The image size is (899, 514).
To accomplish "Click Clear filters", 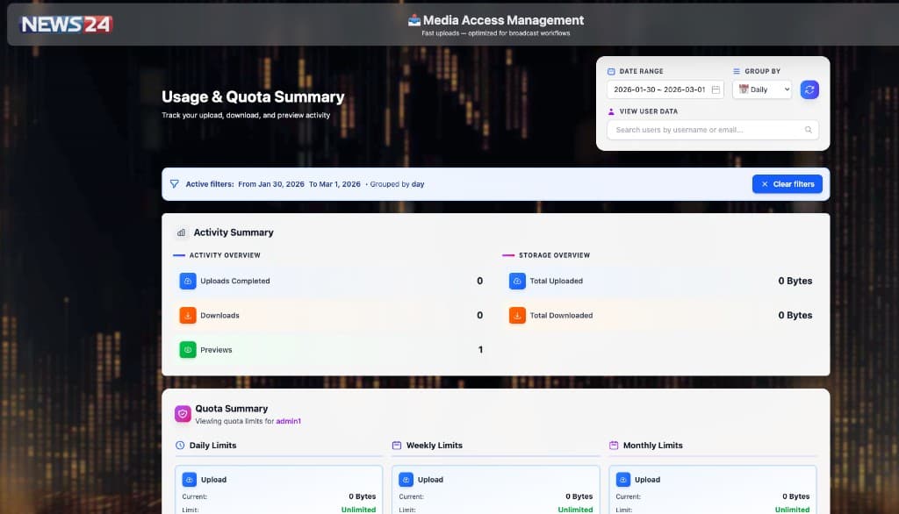I will click(x=787, y=184).
